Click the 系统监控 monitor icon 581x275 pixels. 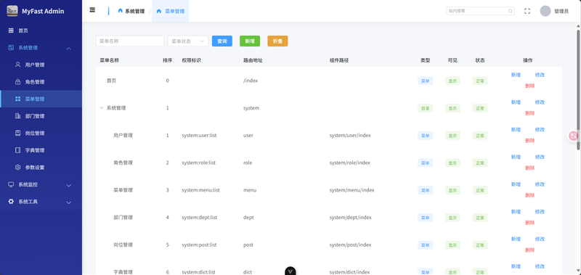click(x=11, y=184)
